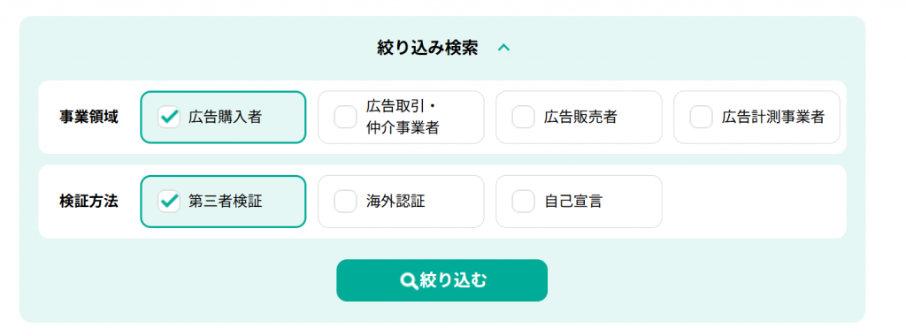Select the 広告販売者 option label
Viewport: 906px width, 336px height.
pos(580,118)
